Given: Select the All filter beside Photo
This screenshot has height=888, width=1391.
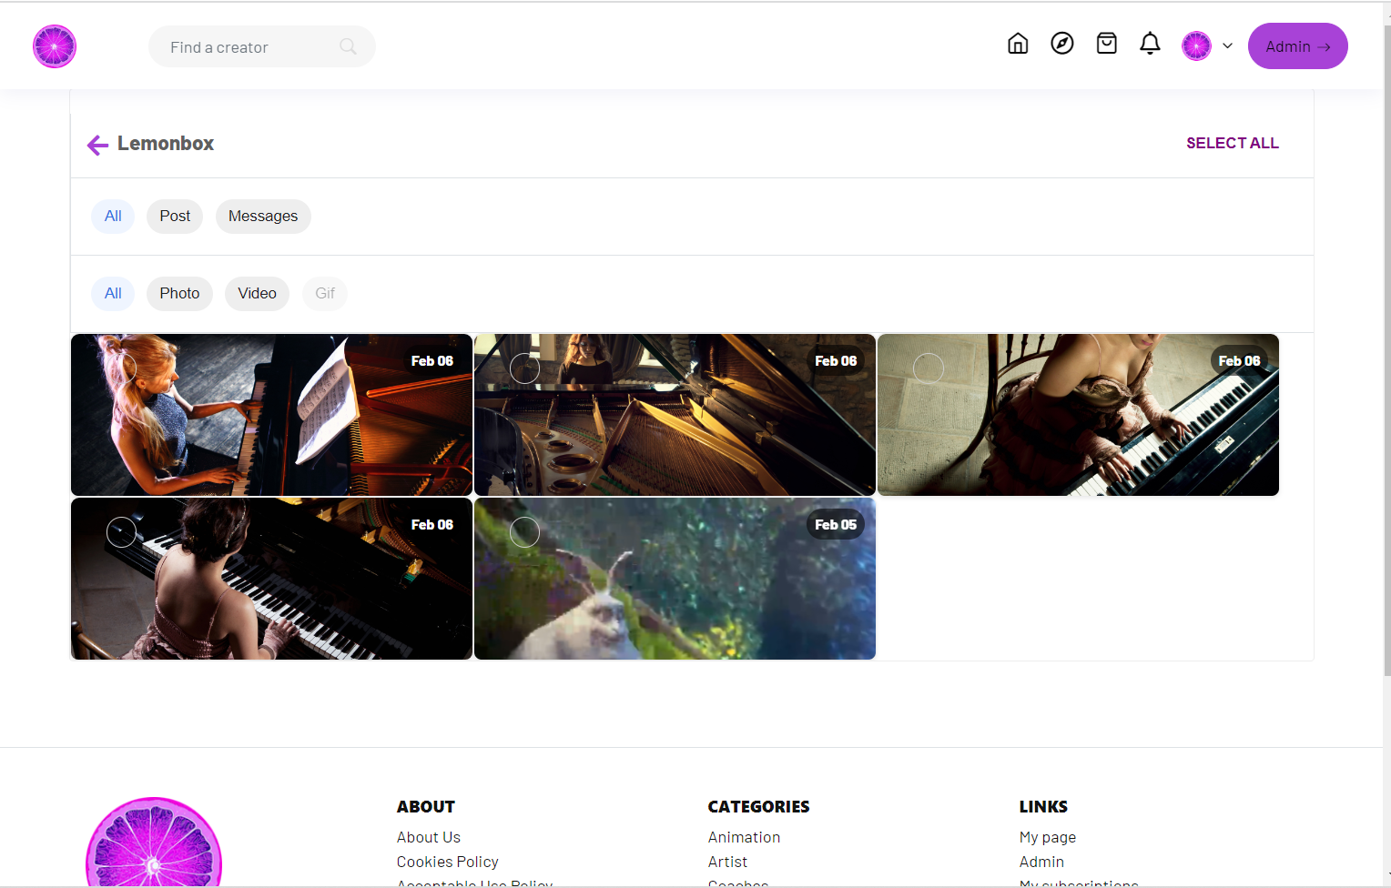Looking at the screenshot, I should pyautogui.click(x=113, y=294).
